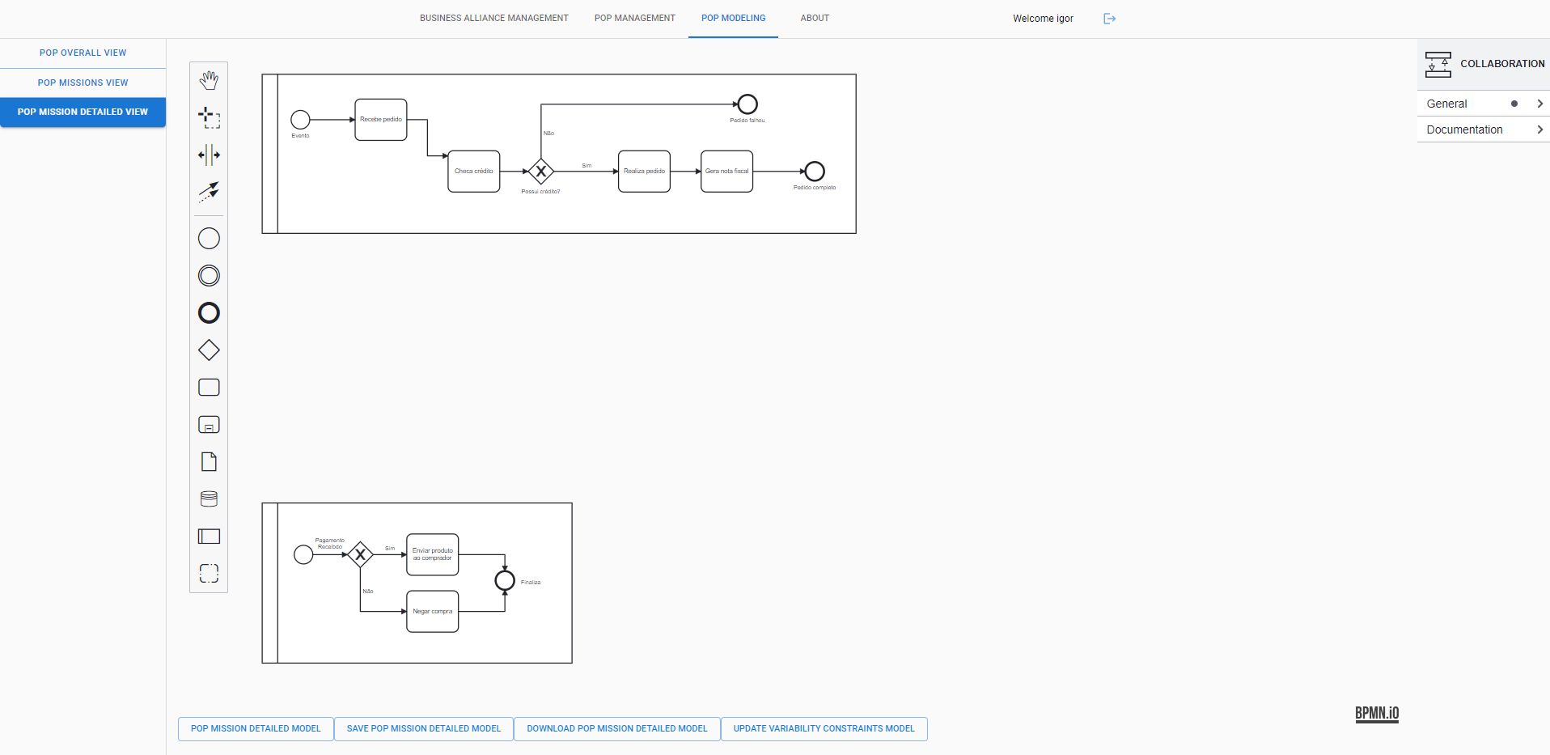Activate the create/remove space tool
The height and width of the screenshot is (755, 1550).
pos(209,155)
